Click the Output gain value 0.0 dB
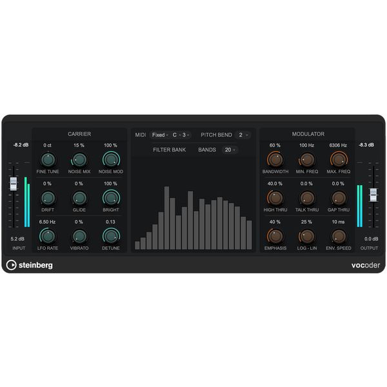The image size is (387, 387). [x=372, y=239]
